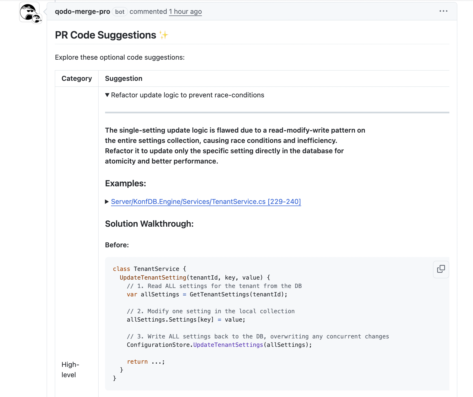Screen dimensions: 473x397
Task: Click the collapse triangle on the suggestion title
Action: click(x=107, y=95)
